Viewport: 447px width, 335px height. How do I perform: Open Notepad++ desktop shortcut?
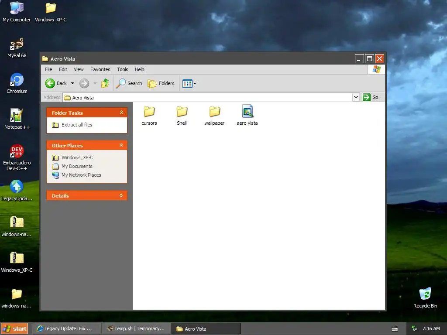click(x=17, y=119)
